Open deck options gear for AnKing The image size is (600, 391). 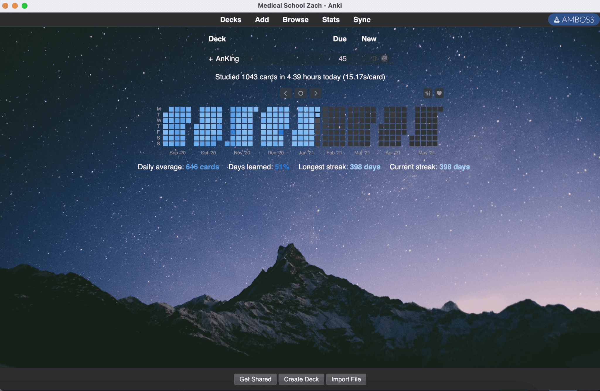pyautogui.click(x=385, y=58)
